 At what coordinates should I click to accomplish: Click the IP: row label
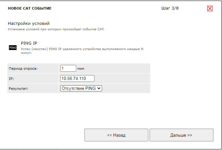tap(11, 78)
